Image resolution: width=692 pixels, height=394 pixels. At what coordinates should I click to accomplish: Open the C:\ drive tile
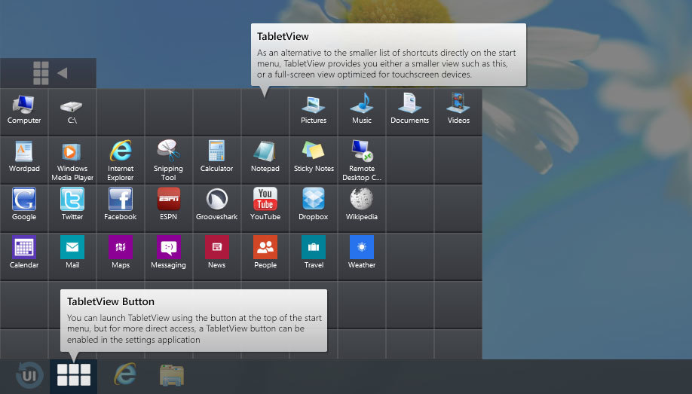(72, 112)
